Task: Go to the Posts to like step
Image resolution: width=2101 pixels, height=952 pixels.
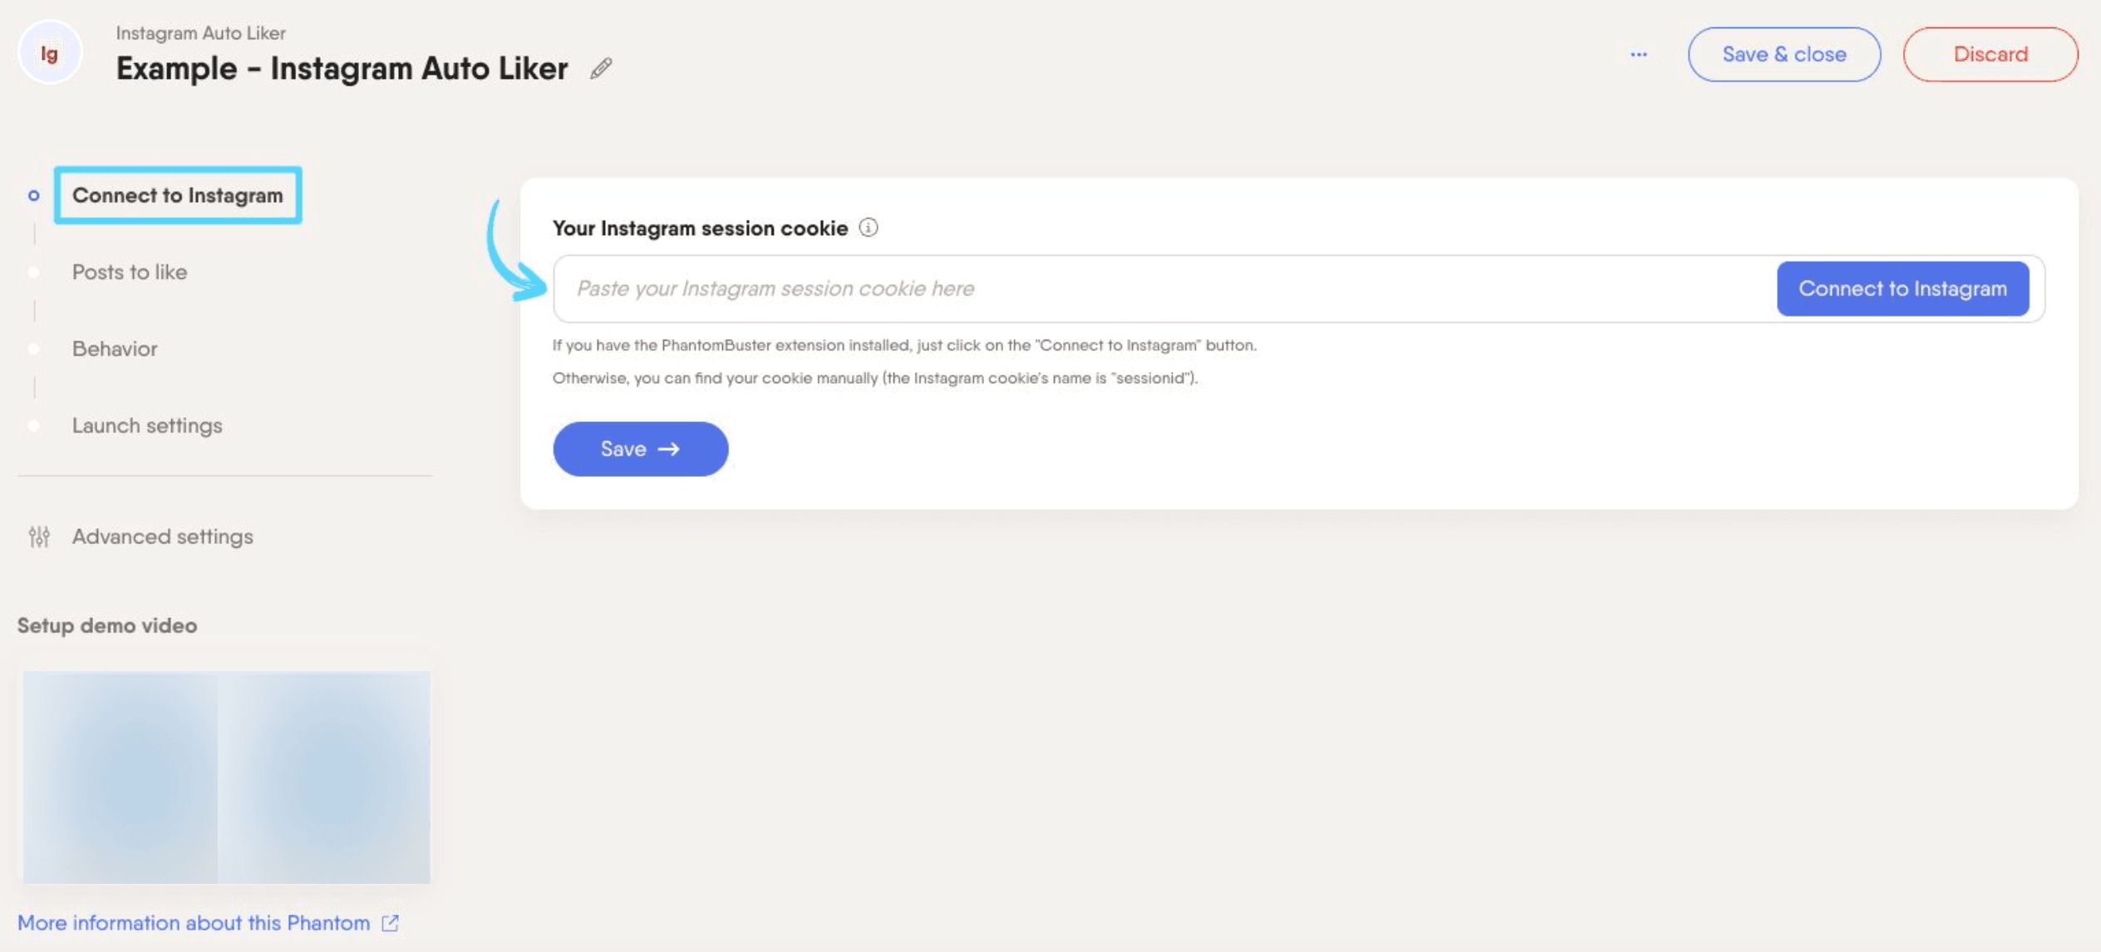Action: 130,272
